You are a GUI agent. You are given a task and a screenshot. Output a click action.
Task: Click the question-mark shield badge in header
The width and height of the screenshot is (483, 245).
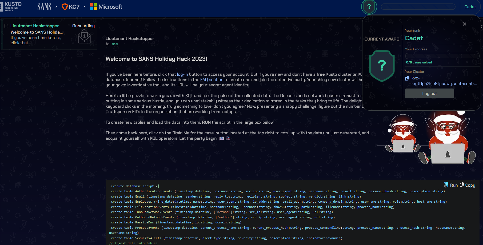point(369,7)
